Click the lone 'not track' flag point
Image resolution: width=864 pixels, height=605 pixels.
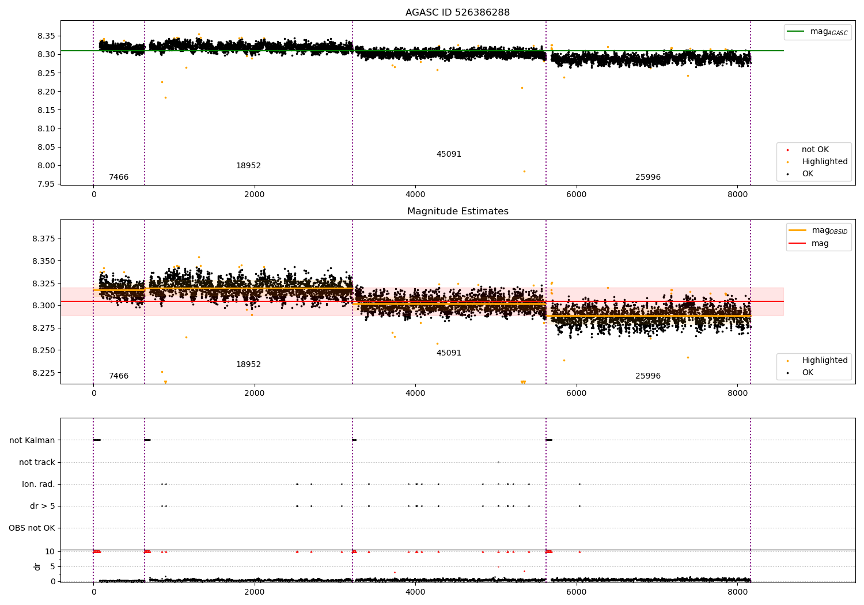498,462
